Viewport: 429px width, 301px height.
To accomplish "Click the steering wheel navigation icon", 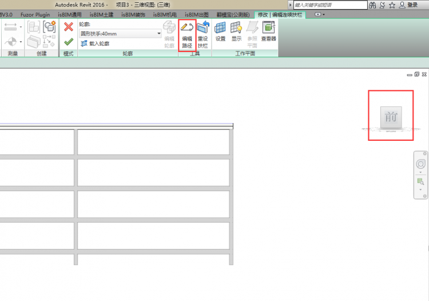I will pyautogui.click(x=420, y=164).
